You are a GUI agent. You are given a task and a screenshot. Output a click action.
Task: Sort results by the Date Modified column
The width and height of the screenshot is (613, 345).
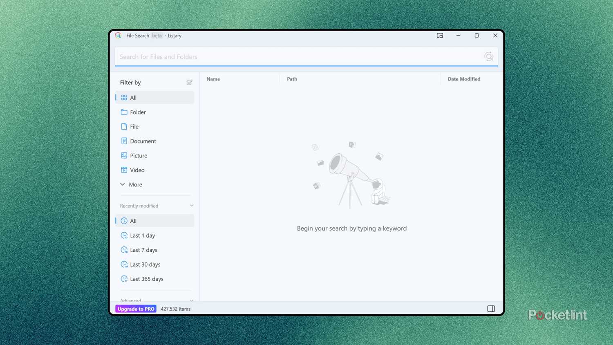(464, 79)
